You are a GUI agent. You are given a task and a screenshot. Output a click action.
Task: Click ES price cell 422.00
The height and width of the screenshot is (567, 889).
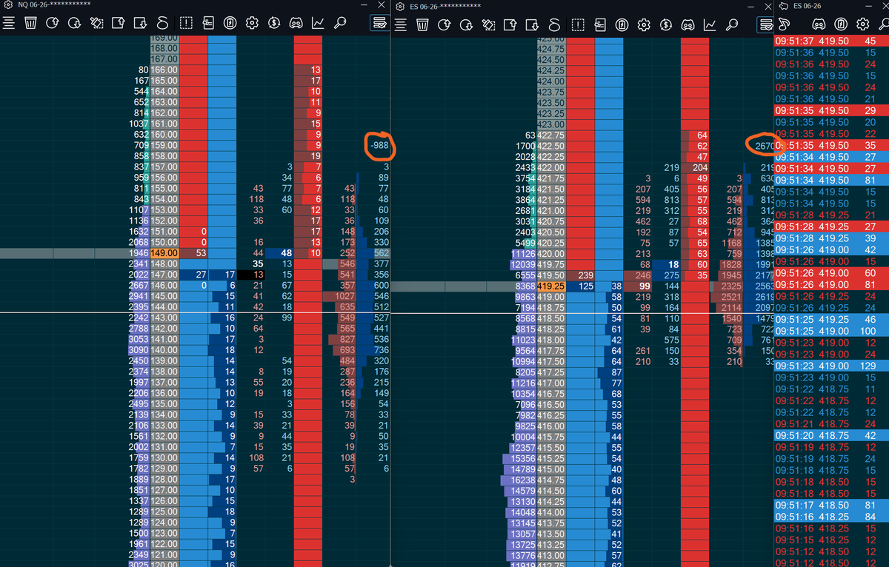coord(550,167)
